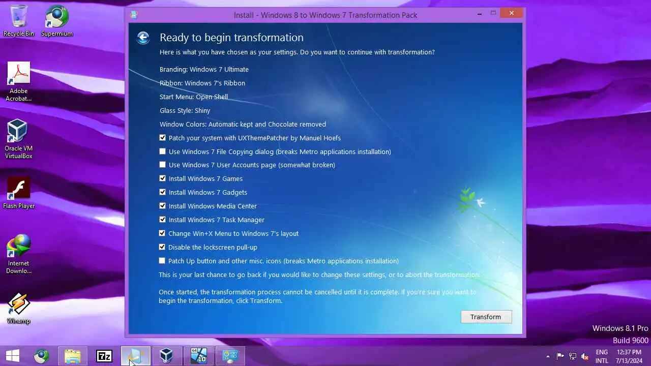Open the Recycle Bin desktop icon

point(19,21)
